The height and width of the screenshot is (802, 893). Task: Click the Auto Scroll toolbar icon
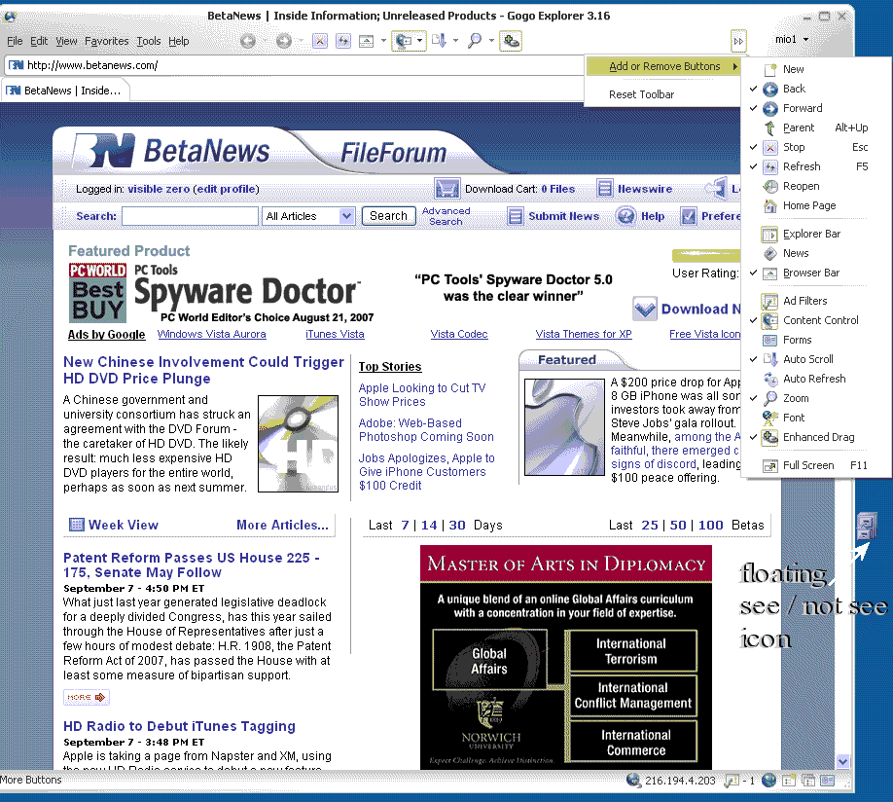[x=439, y=41]
